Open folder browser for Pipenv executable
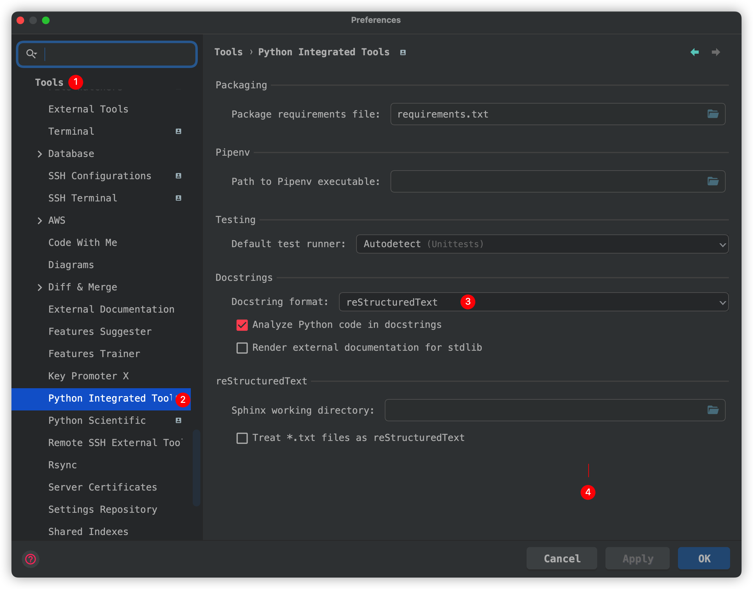Image resolution: width=753 pixels, height=589 pixels. click(713, 181)
